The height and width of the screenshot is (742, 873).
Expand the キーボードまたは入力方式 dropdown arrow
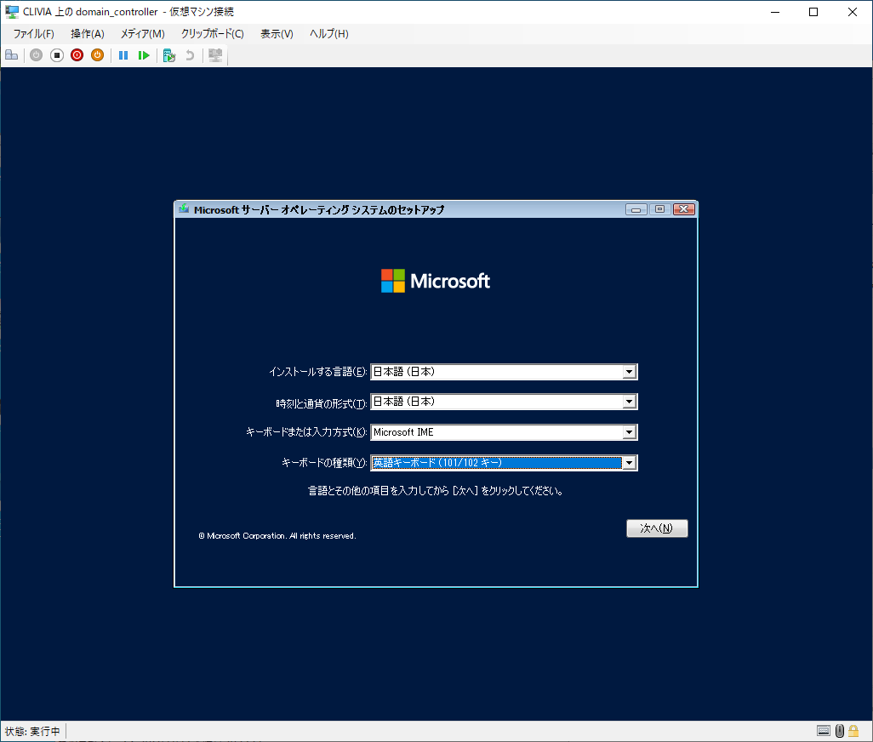pos(629,432)
